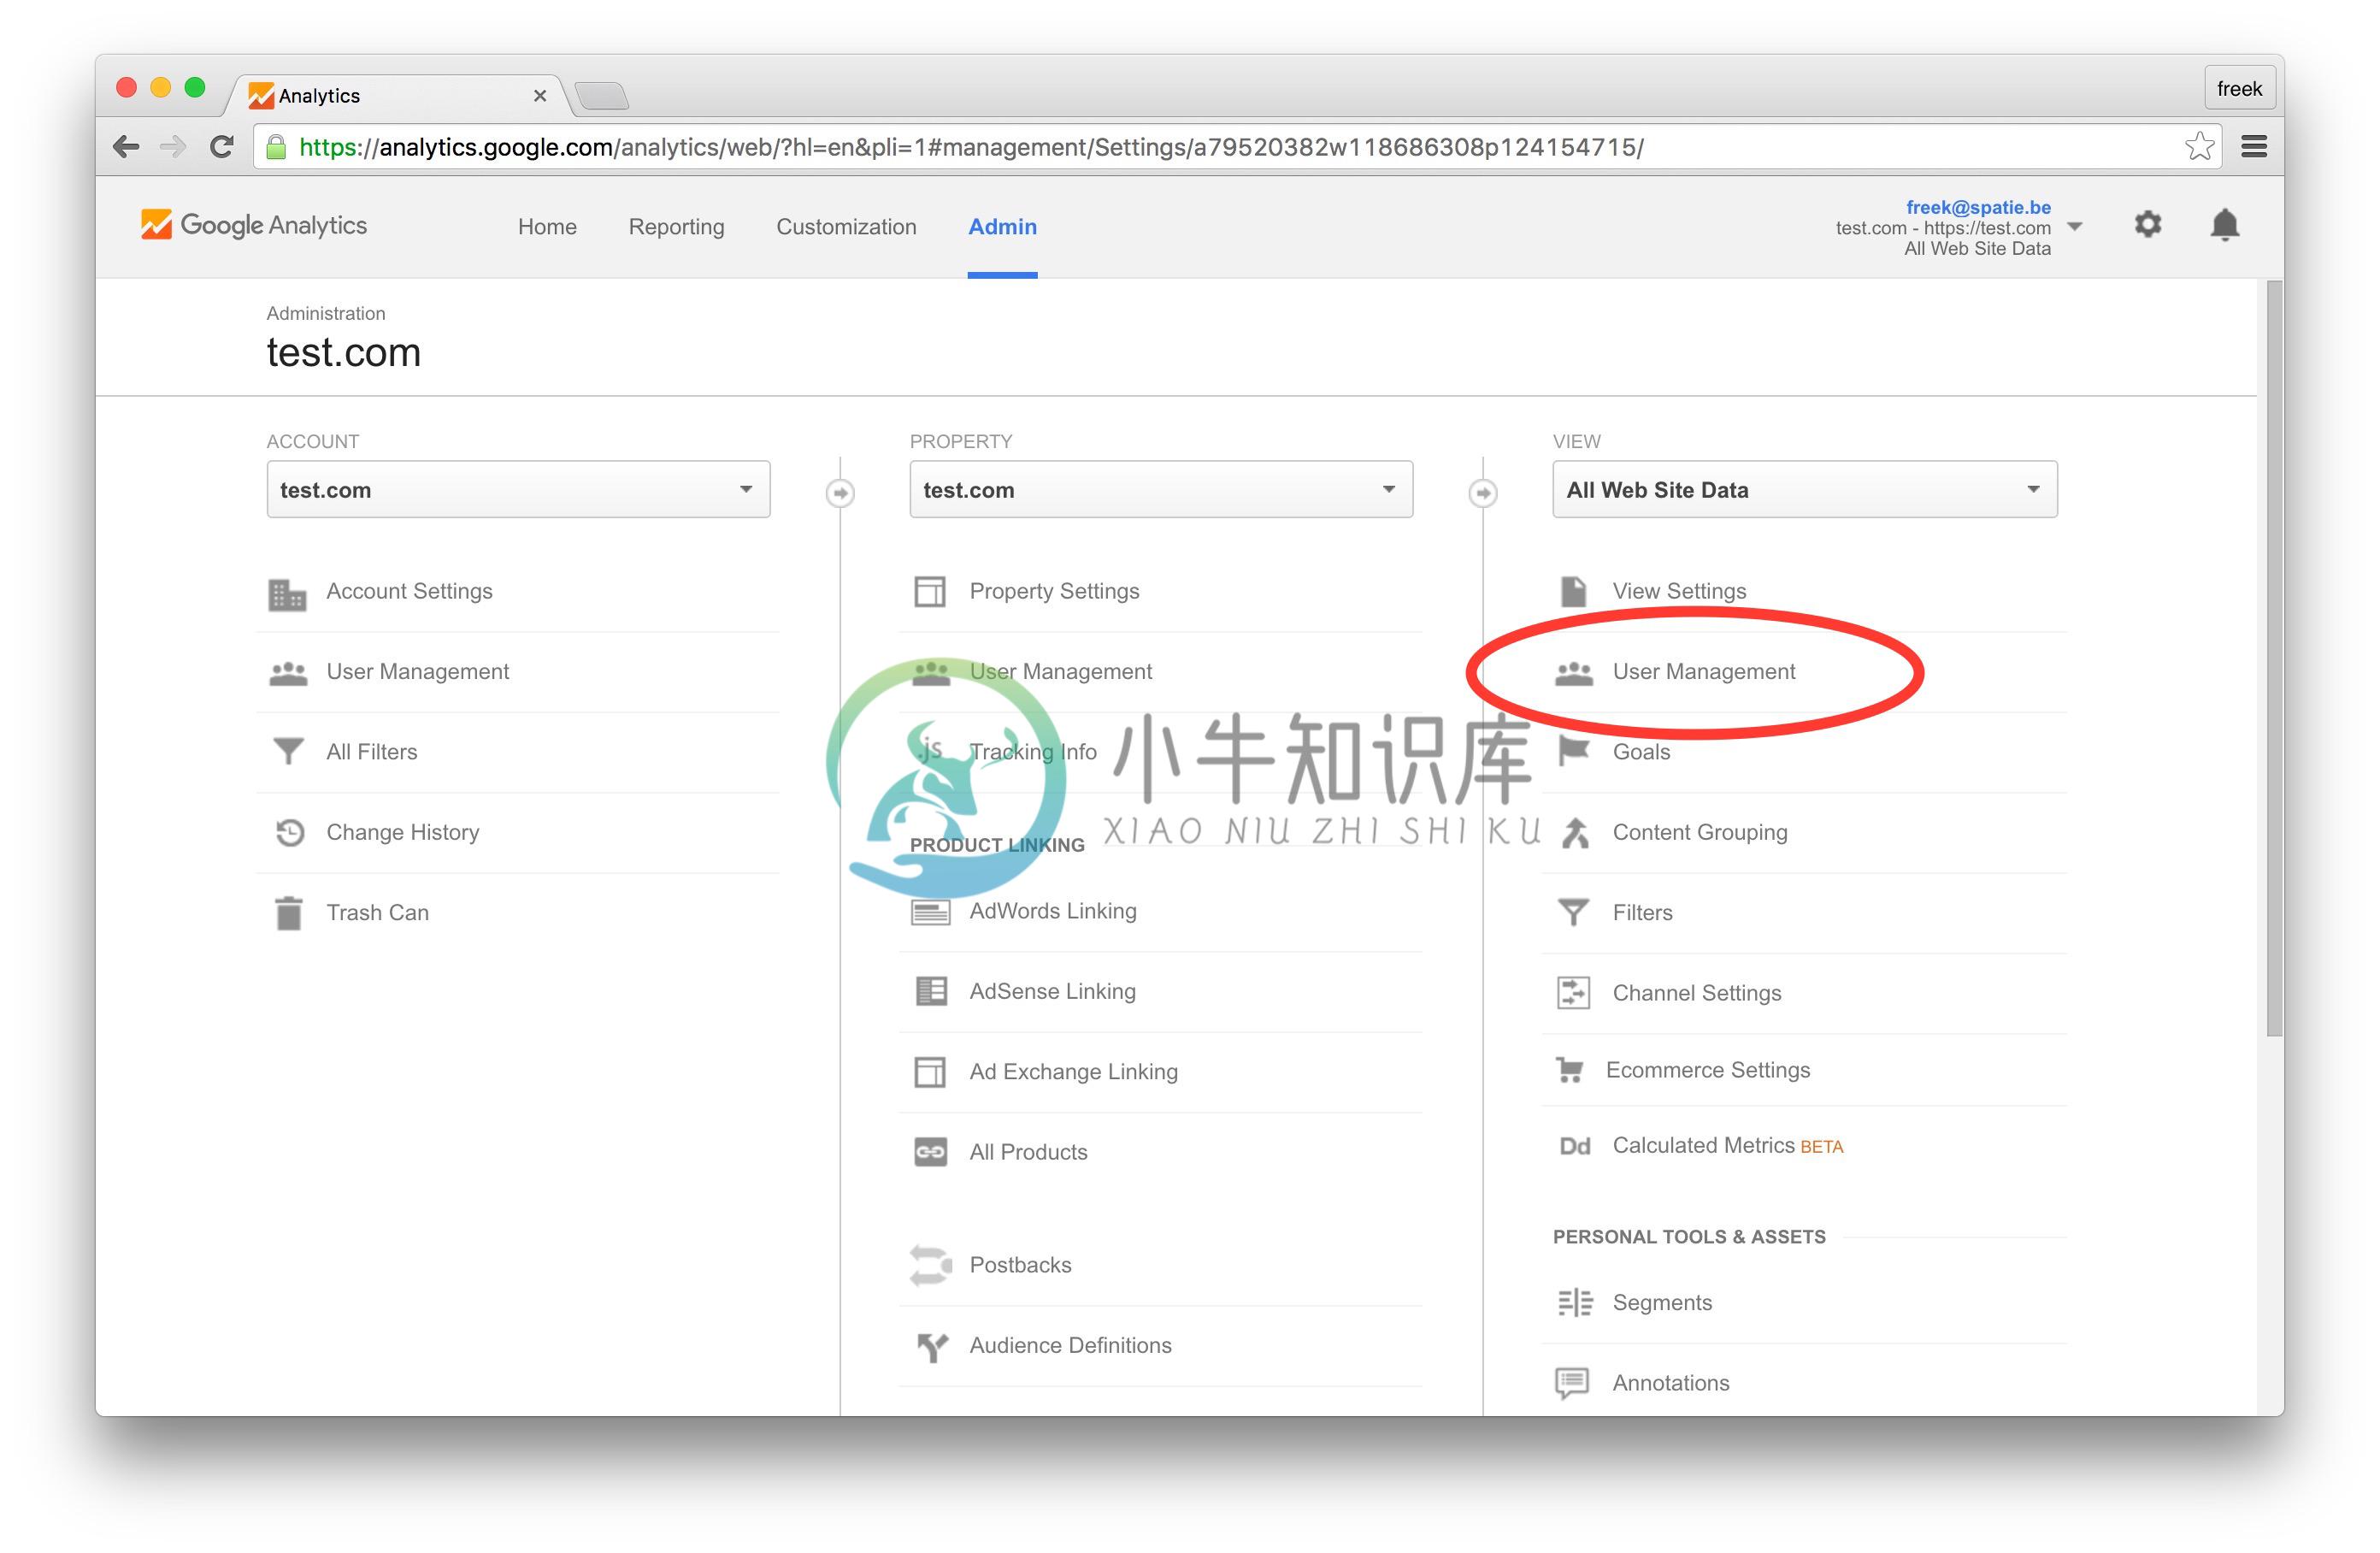Image resolution: width=2380 pixels, height=1553 pixels.
Task: Click the AdSense Linking icon
Action: [931, 990]
